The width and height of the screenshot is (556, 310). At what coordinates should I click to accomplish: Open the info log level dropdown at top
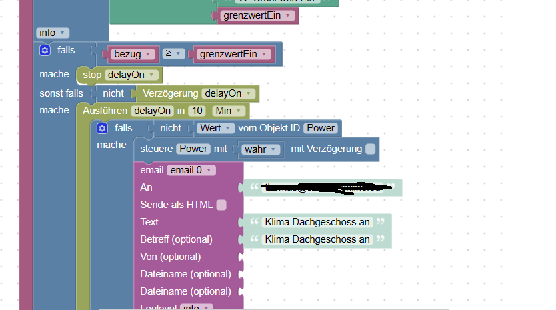point(53,33)
